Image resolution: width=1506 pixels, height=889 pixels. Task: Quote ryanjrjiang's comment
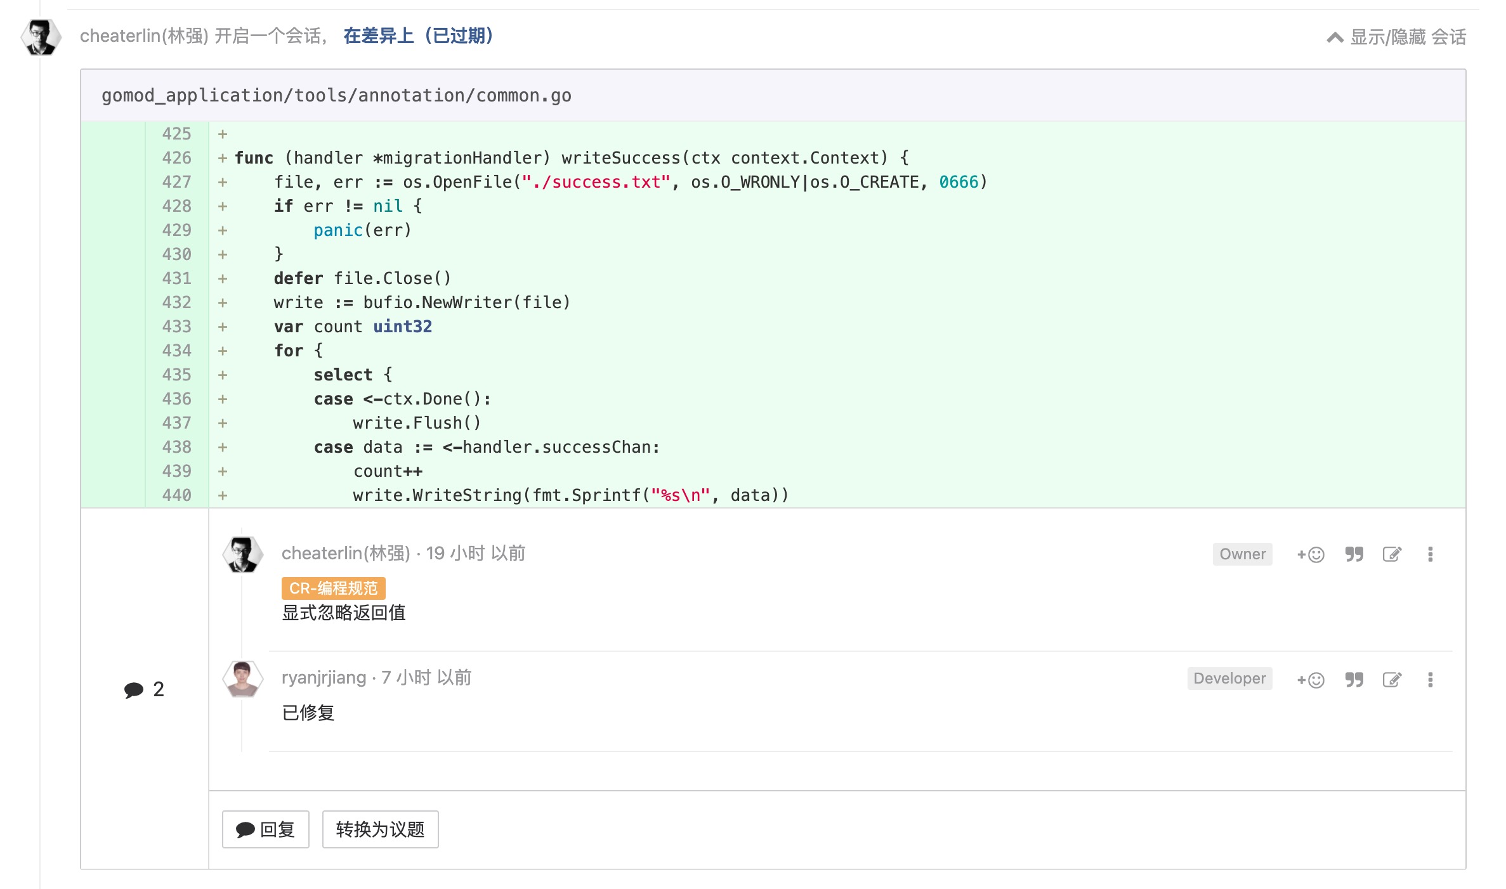pos(1354,680)
